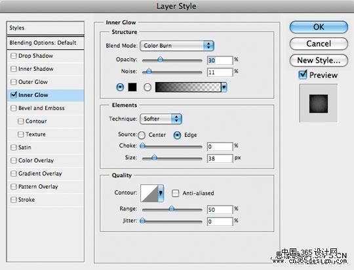Screen dimensions: 354x270
Task: Select the Inner Glow label row
Action: (45, 95)
